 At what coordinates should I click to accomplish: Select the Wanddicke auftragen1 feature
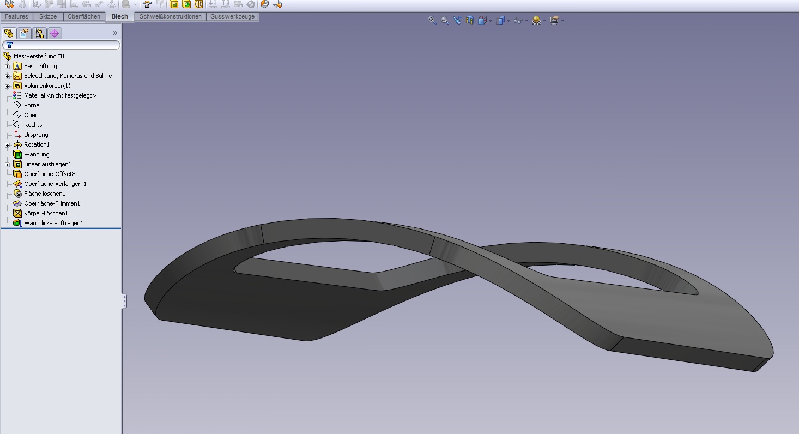(x=53, y=223)
